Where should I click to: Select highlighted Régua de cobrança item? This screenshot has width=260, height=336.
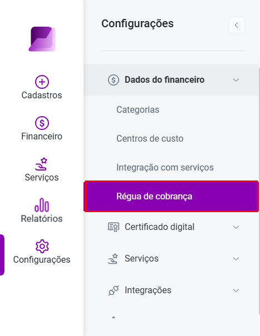tap(171, 196)
